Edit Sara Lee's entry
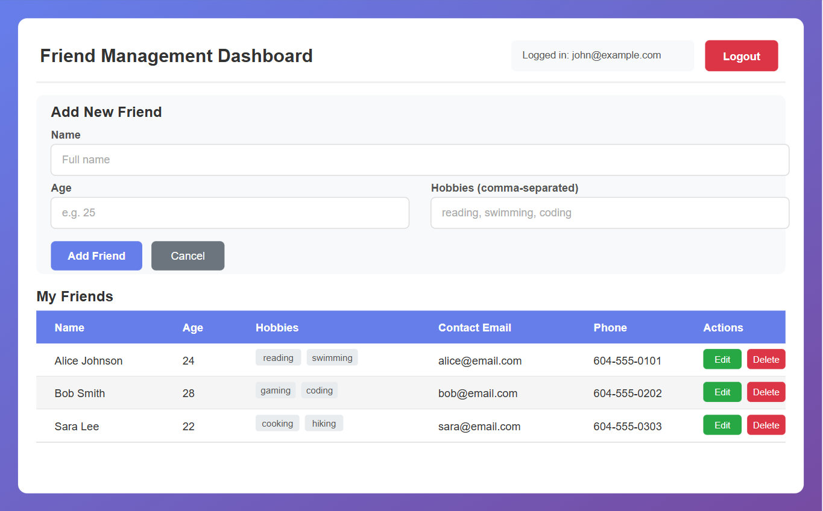Viewport: 823px width, 511px height. coord(722,424)
